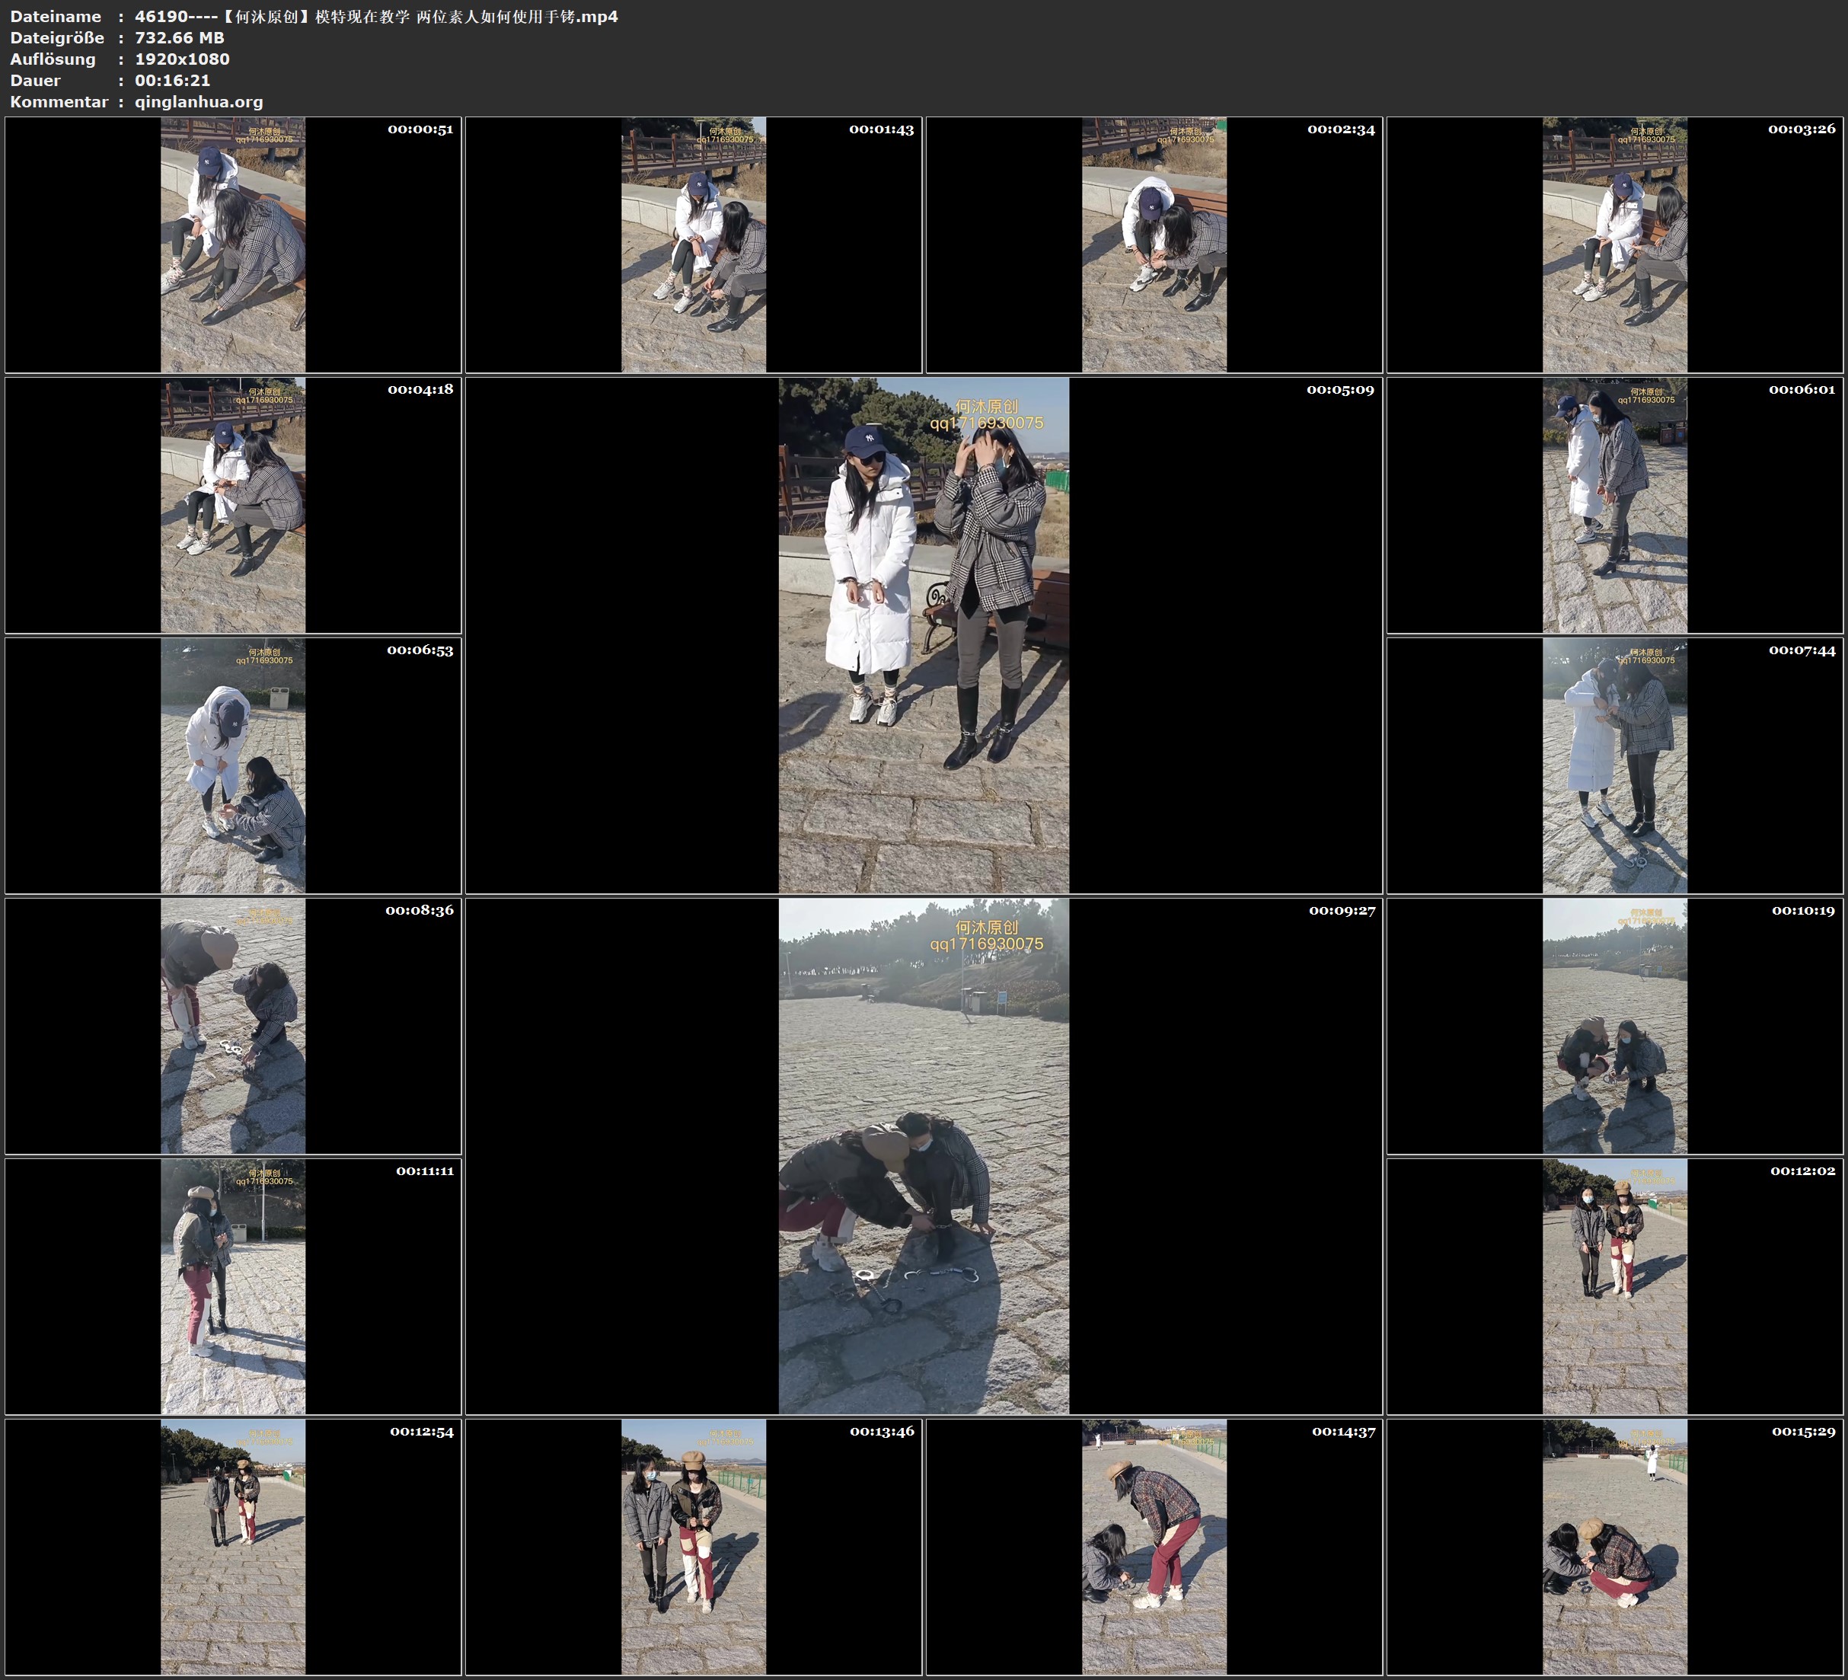The image size is (1848, 1680).
Task: Select the 00:12:02 frame
Action: pyautogui.click(x=1615, y=1286)
